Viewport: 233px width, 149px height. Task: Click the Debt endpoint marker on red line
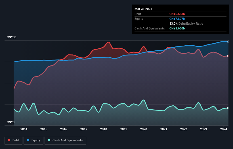(228, 56)
